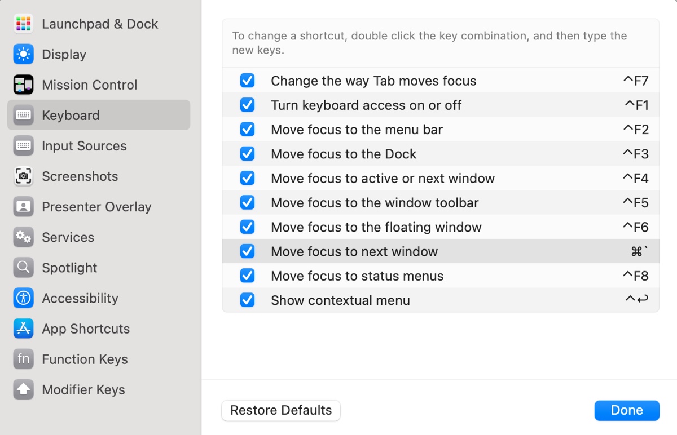Image resolution: width=677 pixels, height=435 pixels.
Task: Click the App Shortcuts icon
Action: click(24, 329)
